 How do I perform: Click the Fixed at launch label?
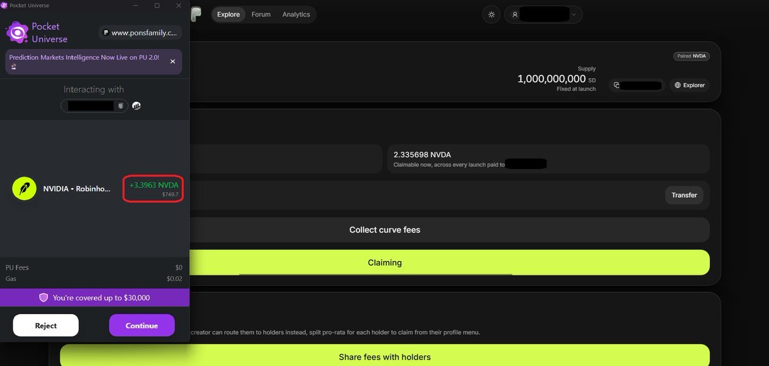[x=576, y=89]
